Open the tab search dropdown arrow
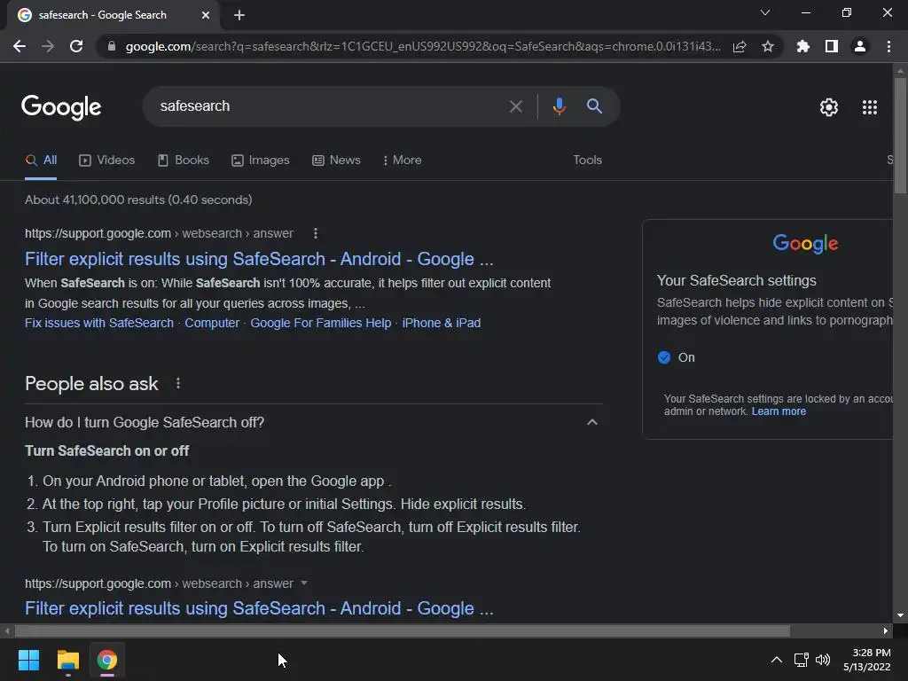Screen dimensions: 908x681 pos(765,12)
